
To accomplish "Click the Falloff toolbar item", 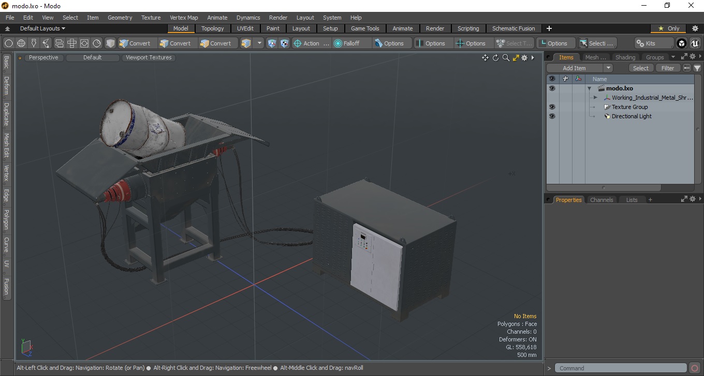I will click(x=351, y=43).
